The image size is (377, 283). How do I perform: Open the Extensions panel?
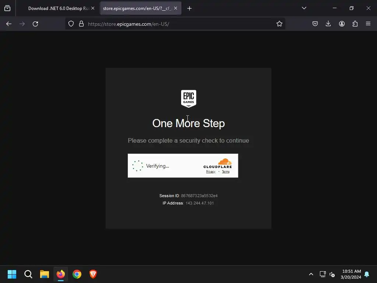coord(355,24)
